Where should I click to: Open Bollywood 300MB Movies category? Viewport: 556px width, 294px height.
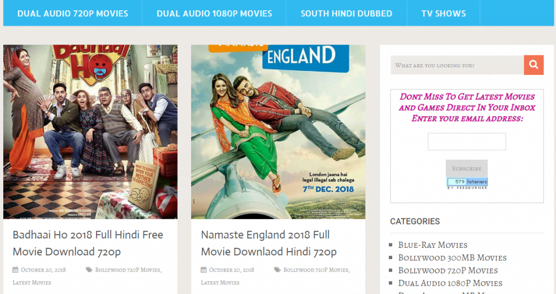coord(452,258)
